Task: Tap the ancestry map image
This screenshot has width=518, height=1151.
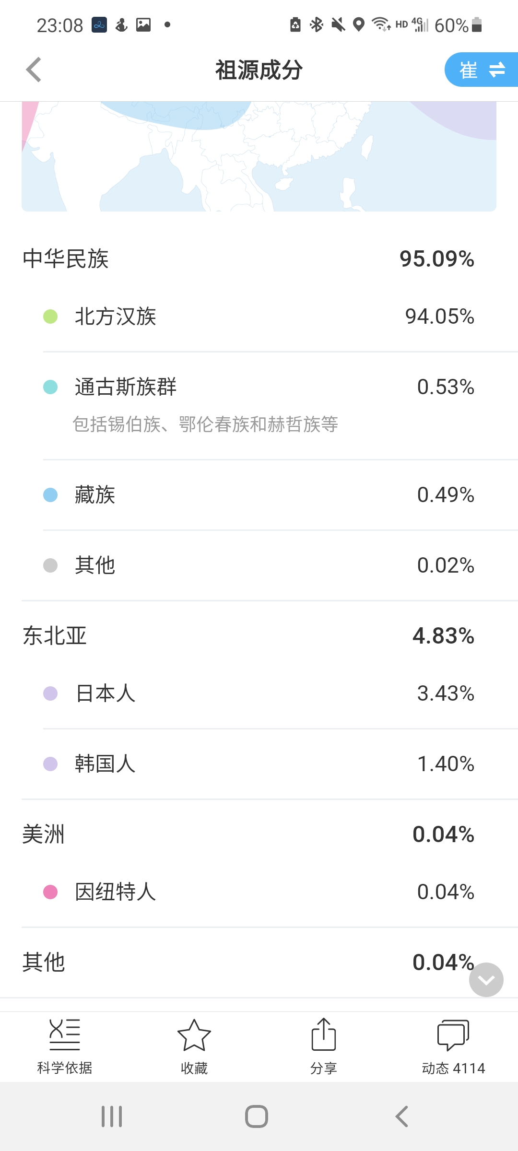Action: pos(259,156)
